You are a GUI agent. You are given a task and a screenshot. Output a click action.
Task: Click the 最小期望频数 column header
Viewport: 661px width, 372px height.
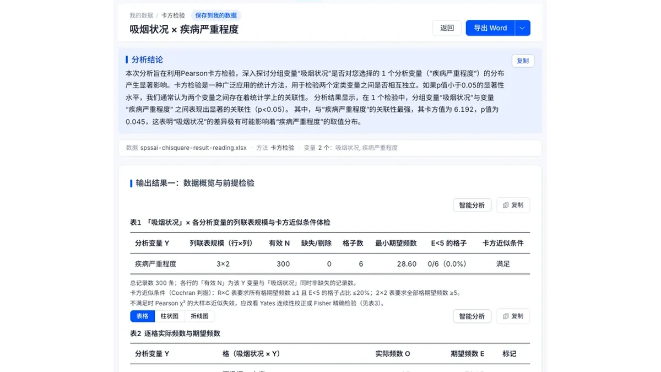396,243
